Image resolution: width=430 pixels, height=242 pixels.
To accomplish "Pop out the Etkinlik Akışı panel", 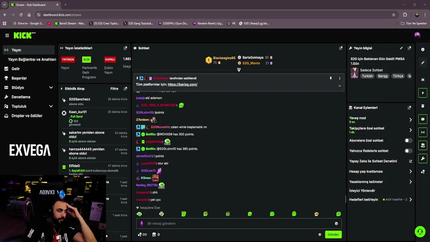I will pyautogui.click(x=125, y=89).
